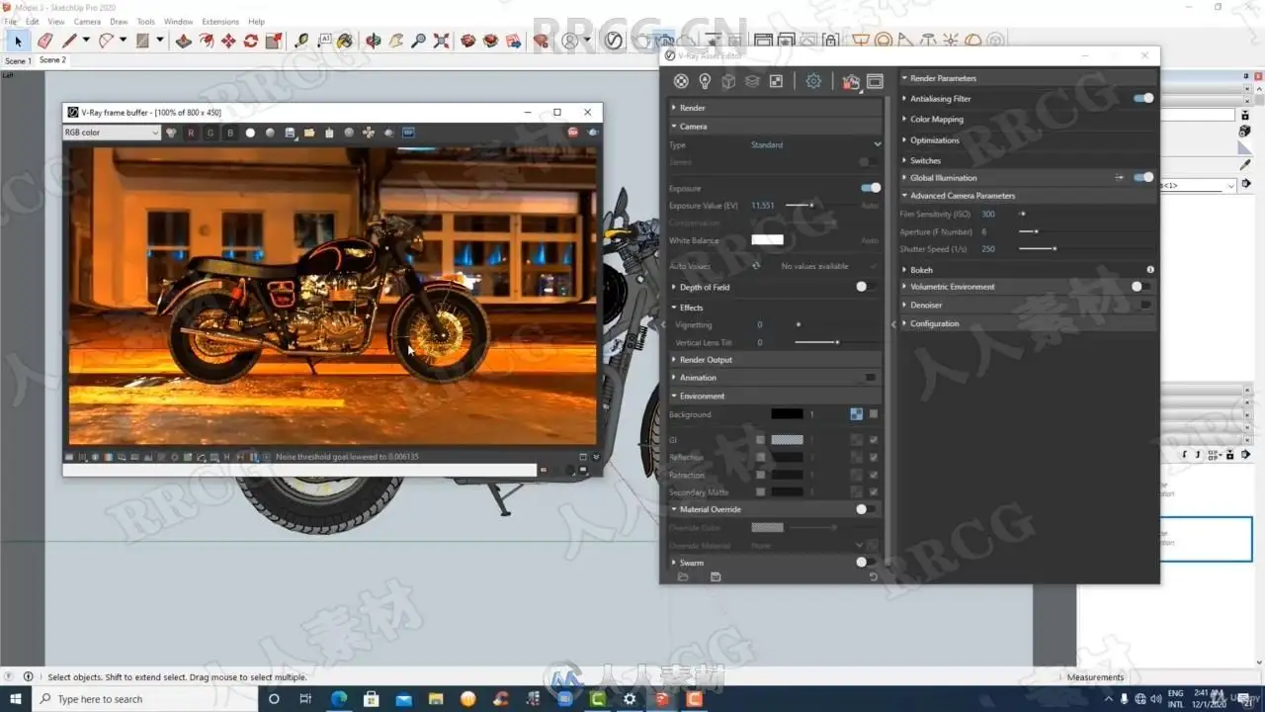Toggle green channel in frame buffer
Image resolution: width=1265 pixels, height=712 pixels.
tap(211, 133)
